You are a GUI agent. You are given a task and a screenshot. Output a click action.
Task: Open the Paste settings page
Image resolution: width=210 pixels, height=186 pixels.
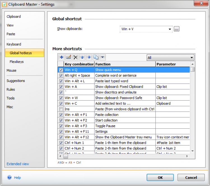(11, 34)
